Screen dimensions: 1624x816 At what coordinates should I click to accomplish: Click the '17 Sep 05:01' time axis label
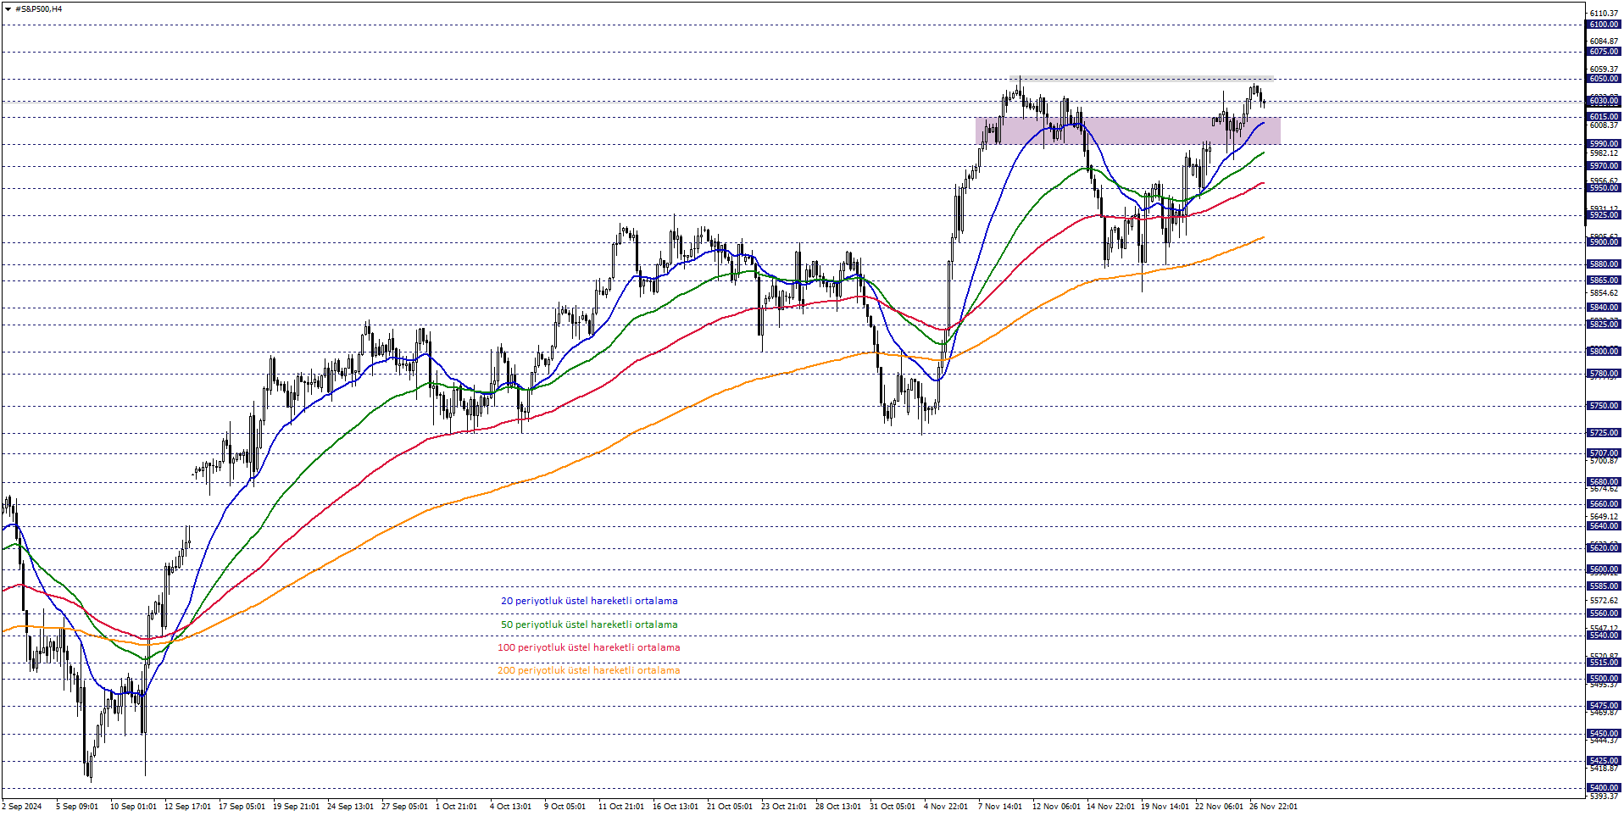tap(242, 807)
